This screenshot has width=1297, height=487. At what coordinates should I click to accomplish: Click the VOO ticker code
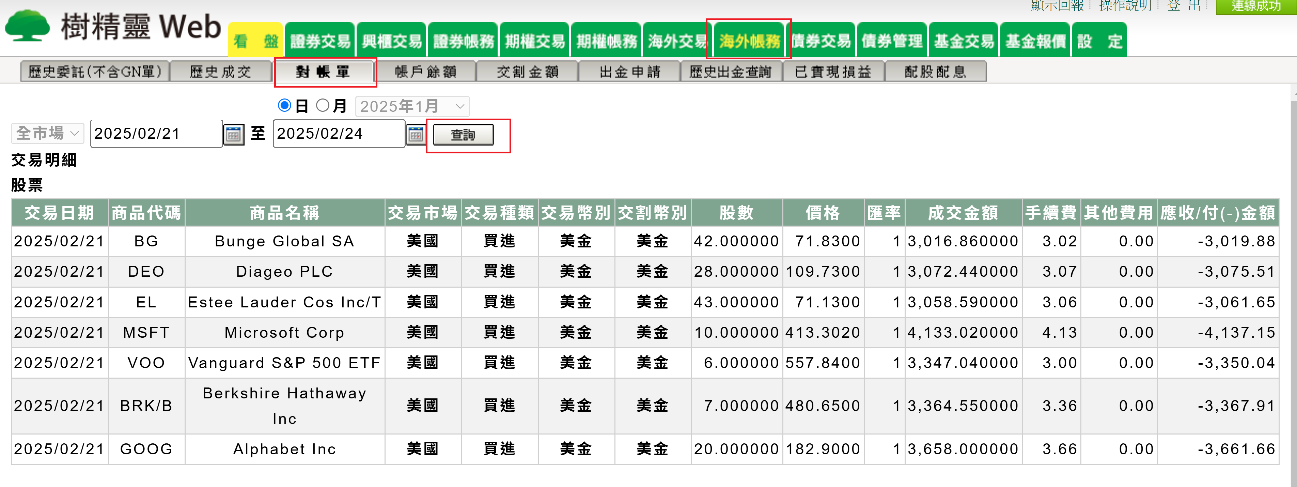click(x=146, y=363)
